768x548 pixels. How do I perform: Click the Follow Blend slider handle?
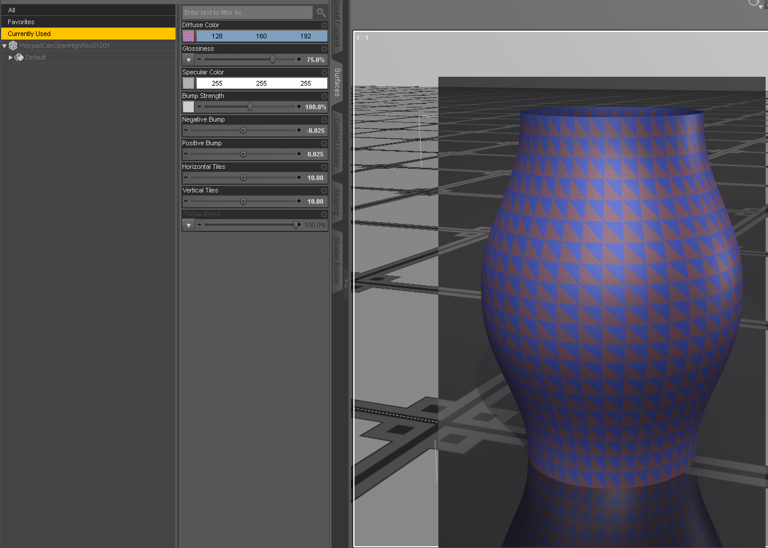coord(296,225)
